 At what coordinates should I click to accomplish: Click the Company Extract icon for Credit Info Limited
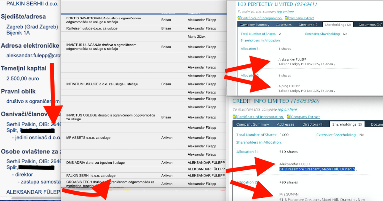tap(289, 117)
